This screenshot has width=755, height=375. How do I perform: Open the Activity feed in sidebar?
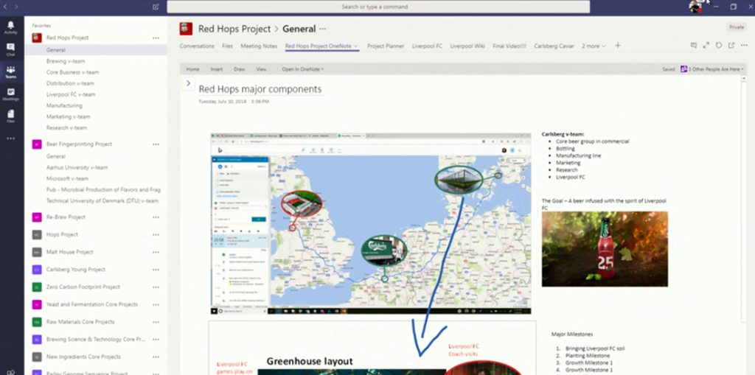pyautogui.click(x=10, y=28)
